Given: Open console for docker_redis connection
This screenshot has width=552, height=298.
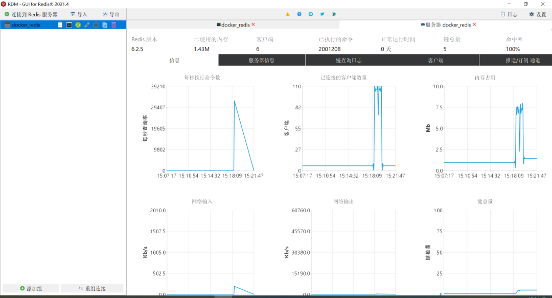Looking at the screenshot, I should click(x=69, y=25).
